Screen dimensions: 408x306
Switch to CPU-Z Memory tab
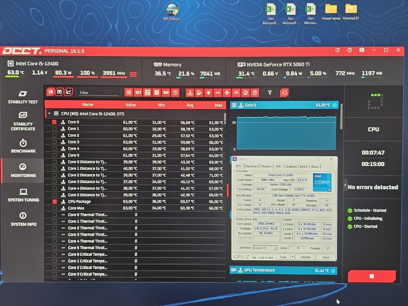(266, 166)
